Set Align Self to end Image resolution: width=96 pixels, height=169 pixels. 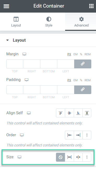78,113
